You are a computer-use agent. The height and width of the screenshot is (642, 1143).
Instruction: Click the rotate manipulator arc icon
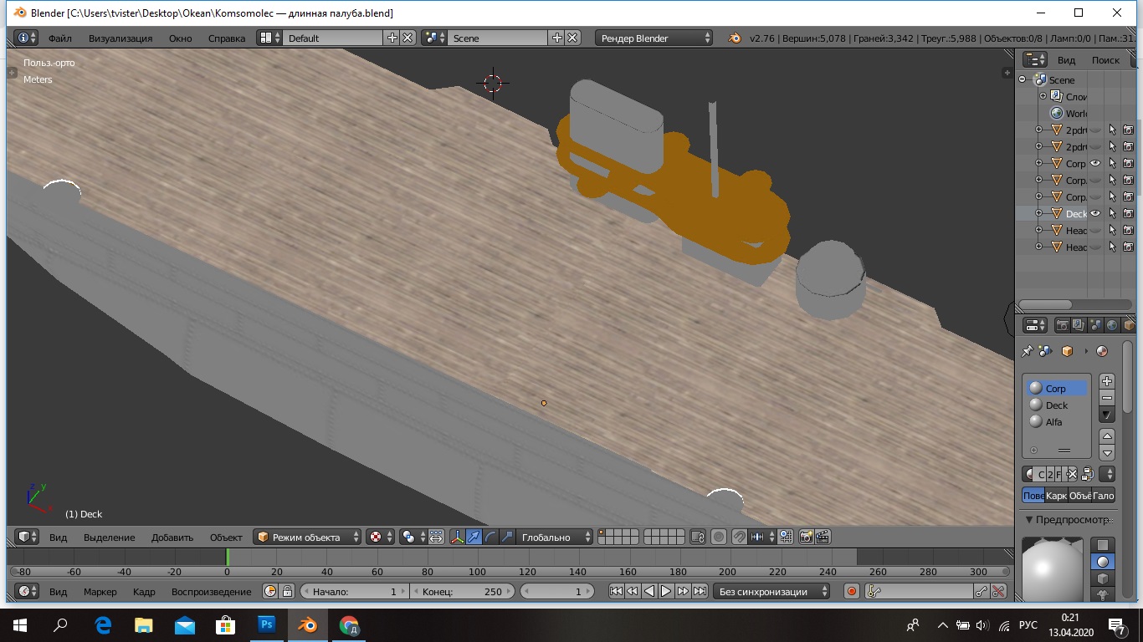491,537
